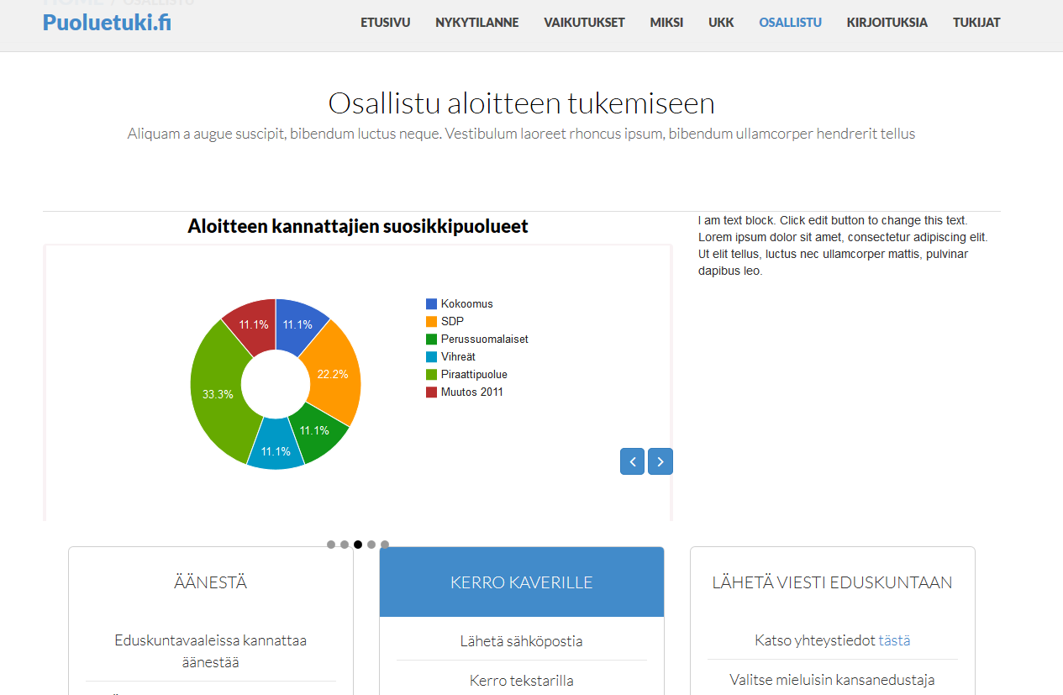Go to the Etusivu menu item
Screen dimensions: 1063x695
click(x=385, y=23)
